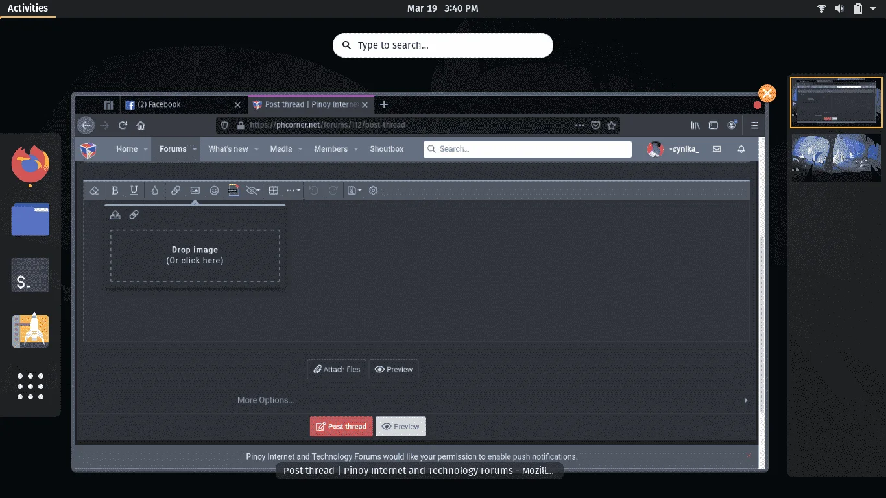The image size is (886, 498).
Task: Close the Post thread tab
Action: [x=366, y=104]
